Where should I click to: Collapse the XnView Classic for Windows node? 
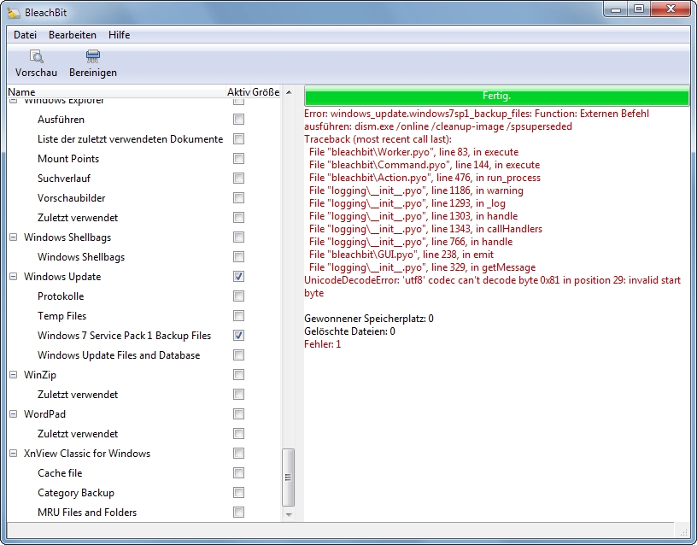pyautogui.click(x=14, y=454)
